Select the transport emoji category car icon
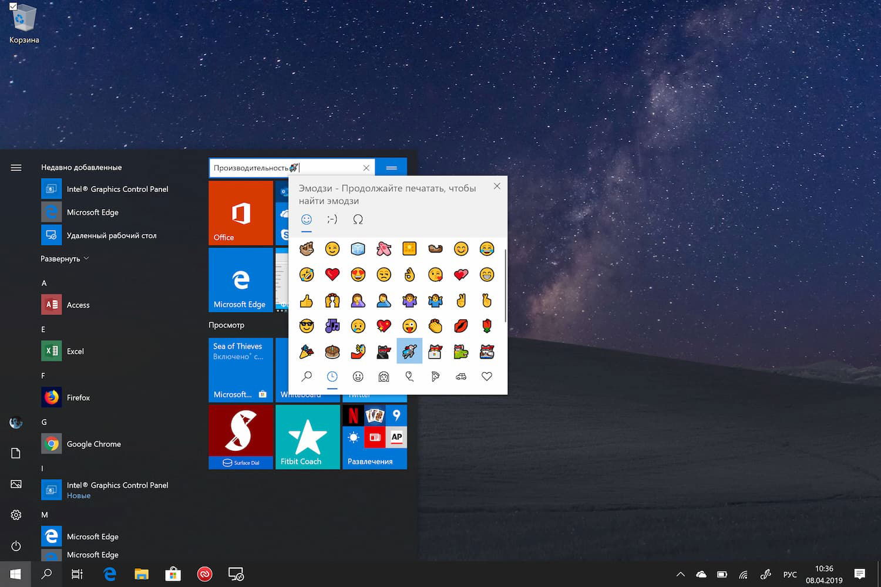The height and width of the screenshot is (587, 881). (461, 377)
